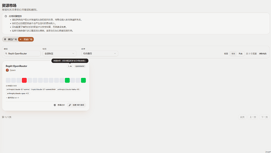Click the 清除筛选 clear filters link
Image resolution: width=271 pixels, height=153 pixels.
point(263,54)
